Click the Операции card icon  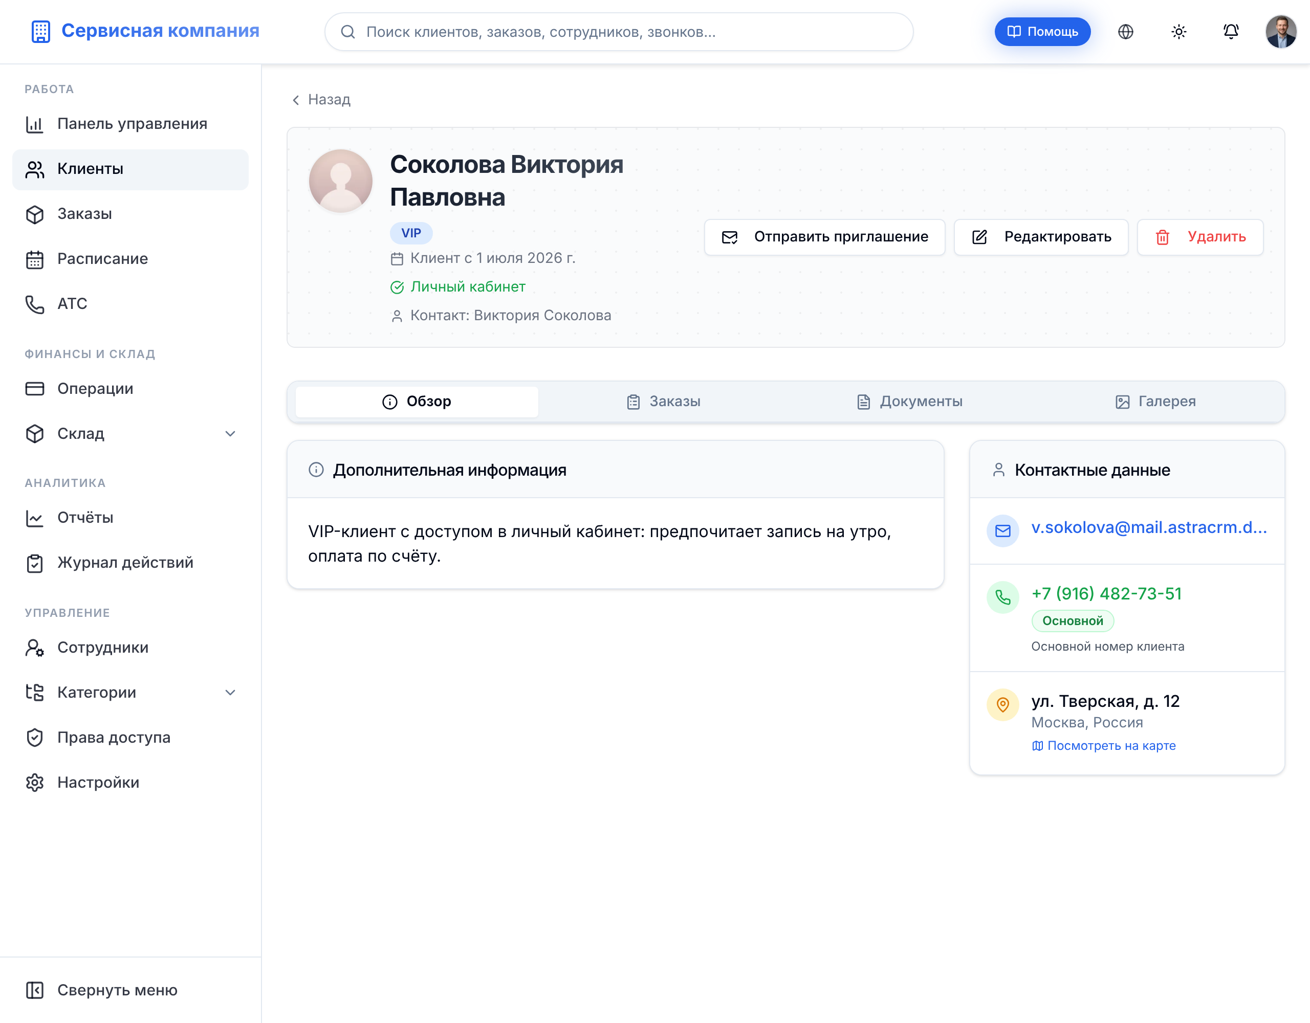35,389
